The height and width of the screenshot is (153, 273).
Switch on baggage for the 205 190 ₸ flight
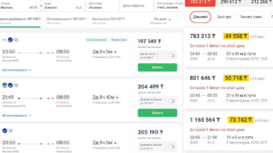171,146
